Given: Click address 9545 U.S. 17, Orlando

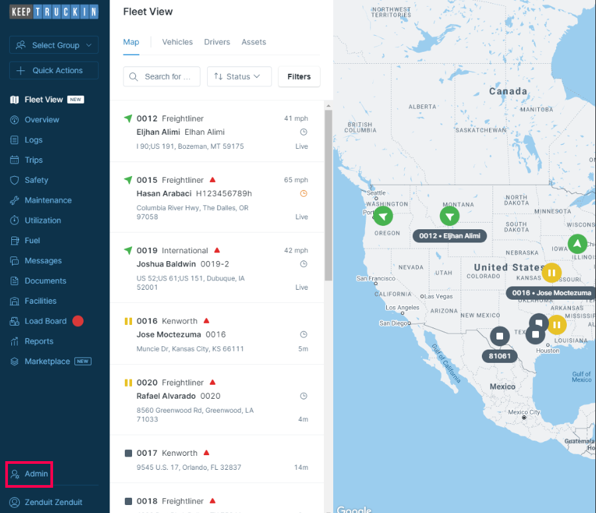Looking at the screenshot, I should [189, 467].
